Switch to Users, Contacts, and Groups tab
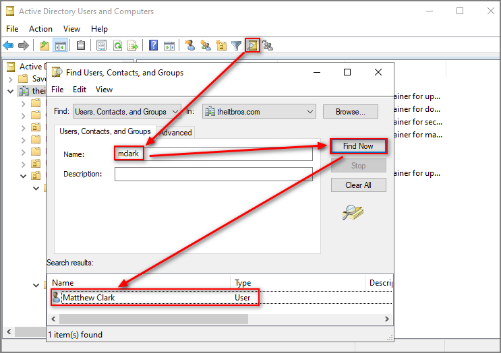The width and height of the screenshot is (501, 353). (105, 131)
